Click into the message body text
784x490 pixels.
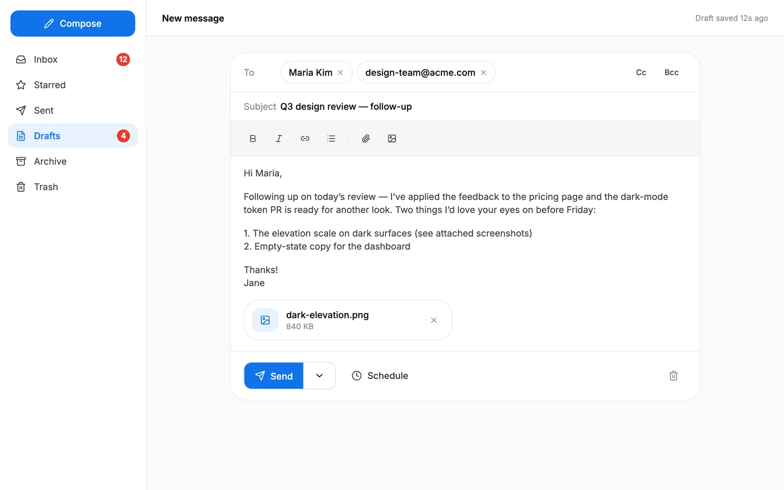tap(465, 228)
